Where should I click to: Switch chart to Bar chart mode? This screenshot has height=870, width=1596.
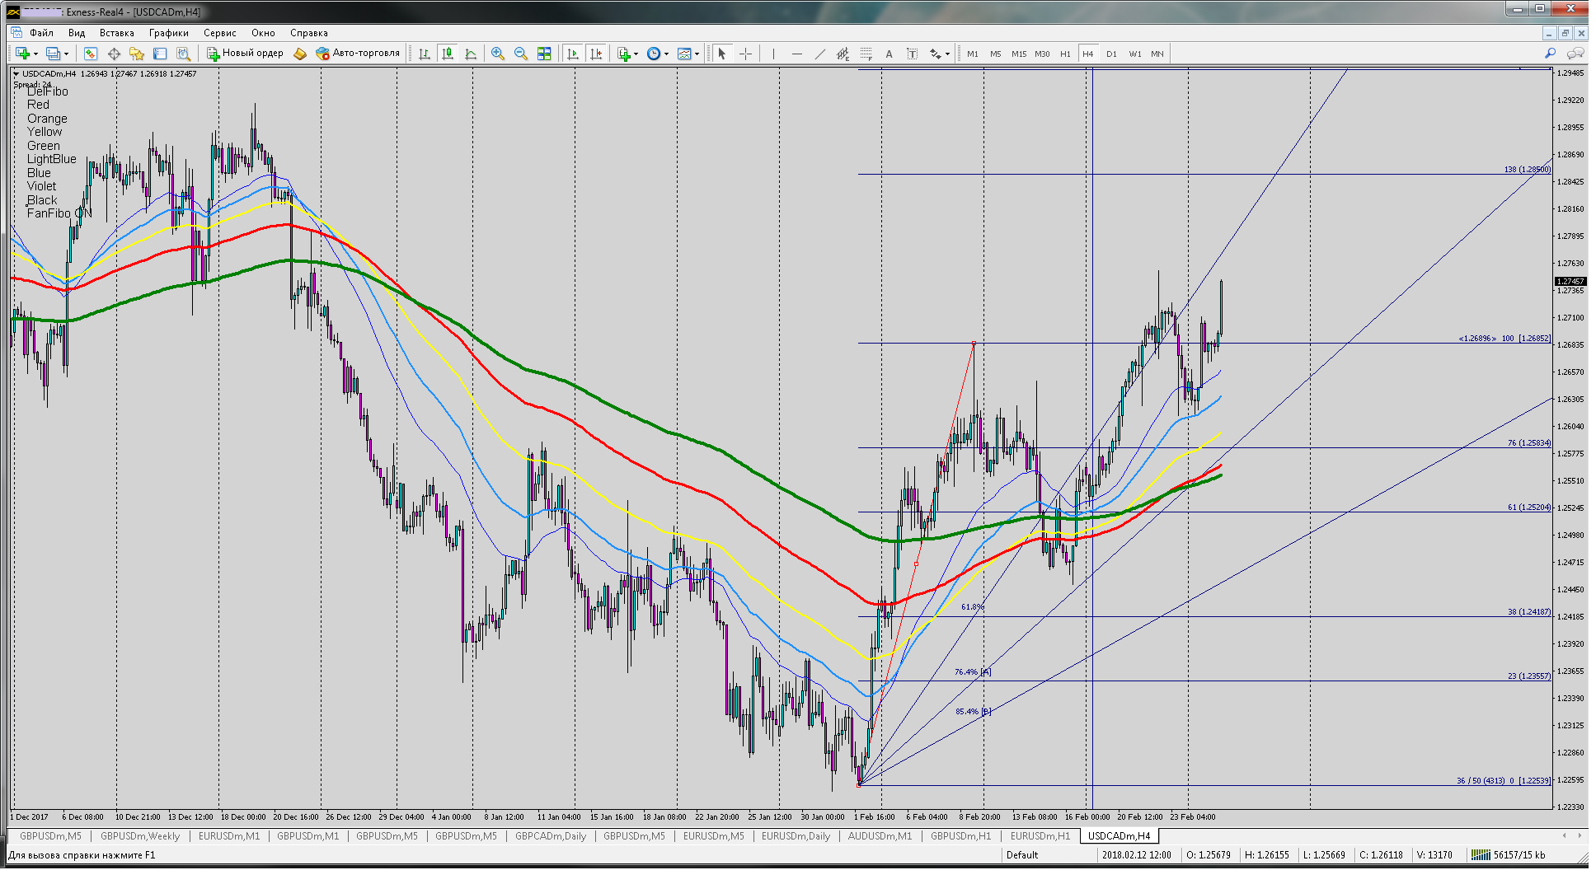point(424,54)
